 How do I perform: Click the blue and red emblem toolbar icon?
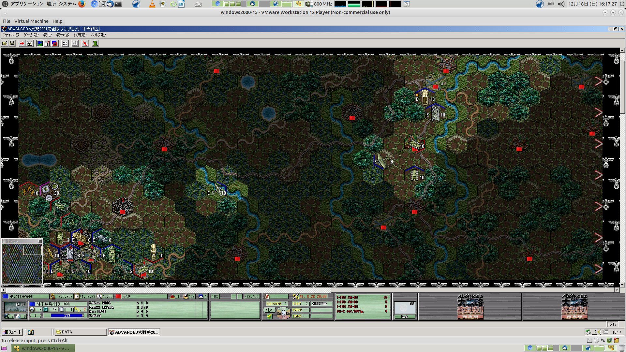(55, 43)
